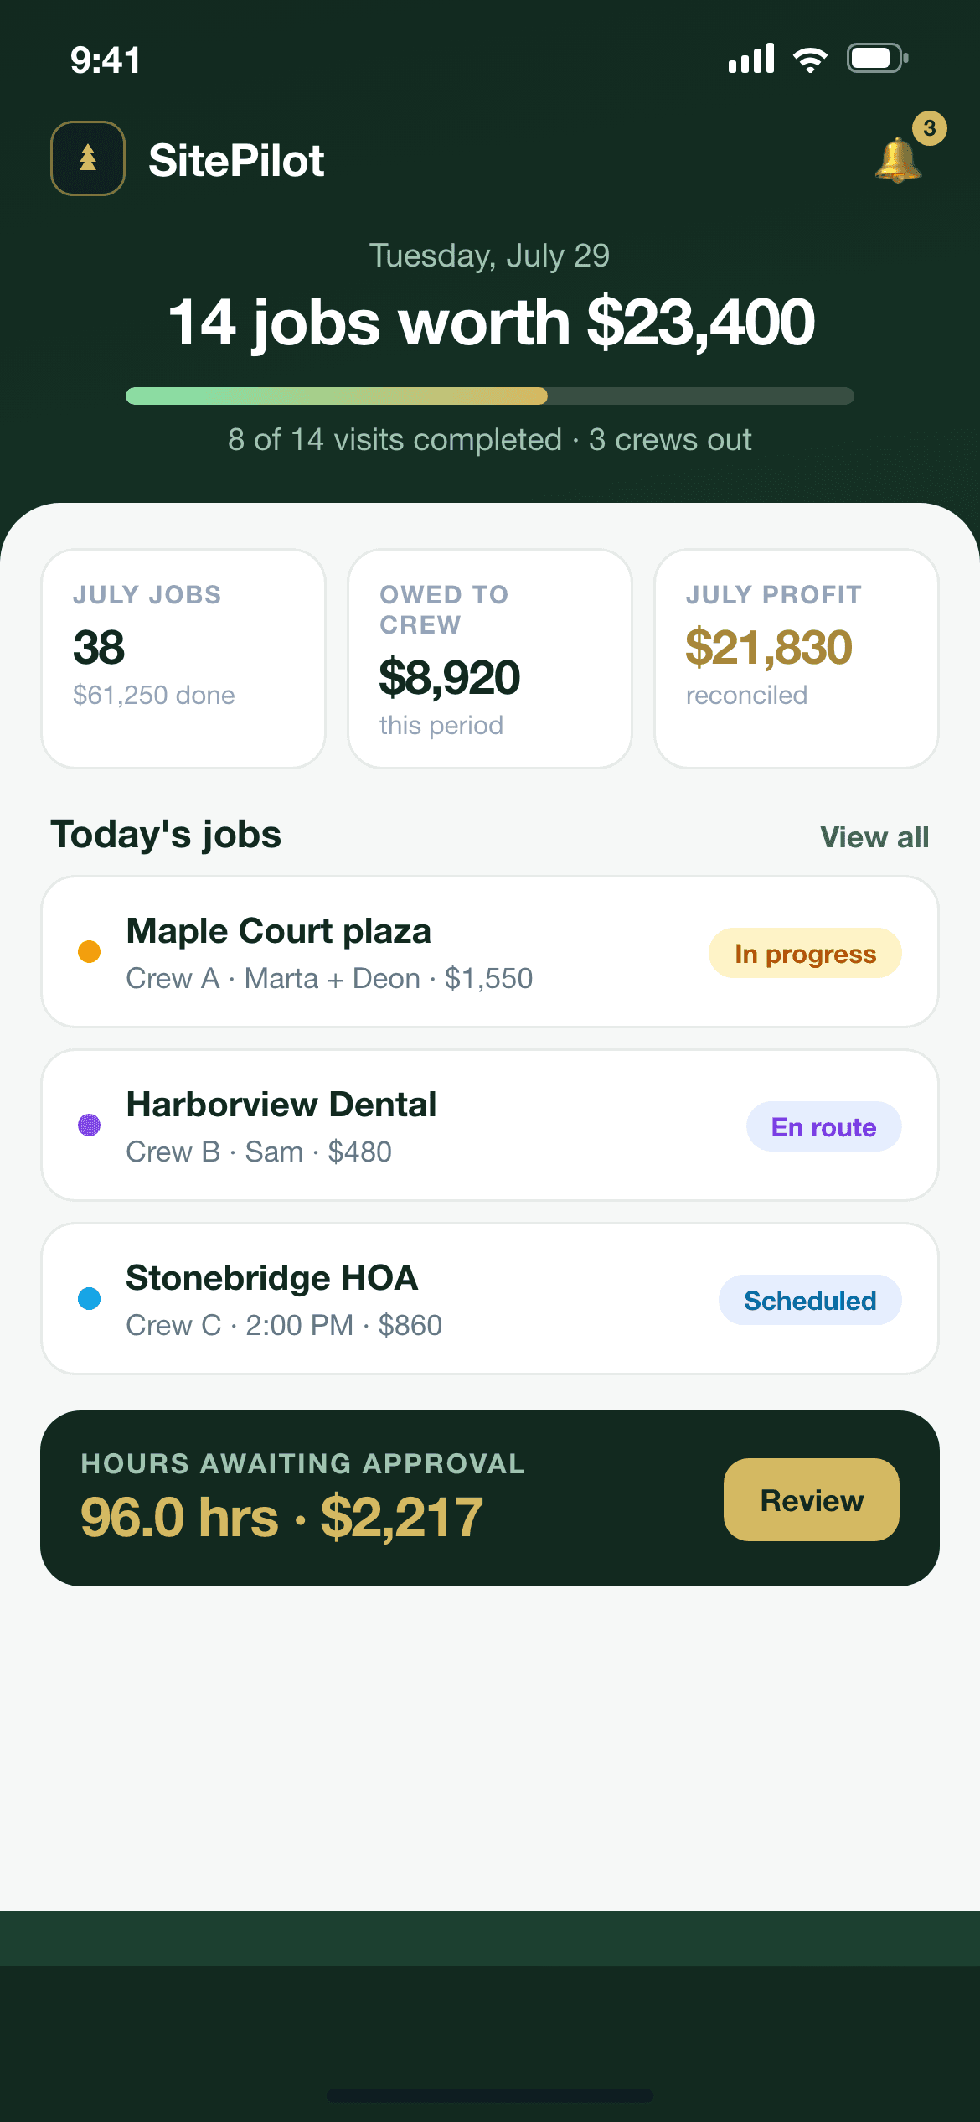Open the July Profit card
The height and width of the screenshot is (2122, 980).
point(797,659)
